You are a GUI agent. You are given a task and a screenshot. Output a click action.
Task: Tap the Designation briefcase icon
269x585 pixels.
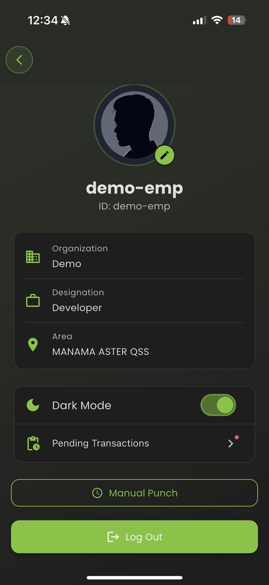click(33, 301)
